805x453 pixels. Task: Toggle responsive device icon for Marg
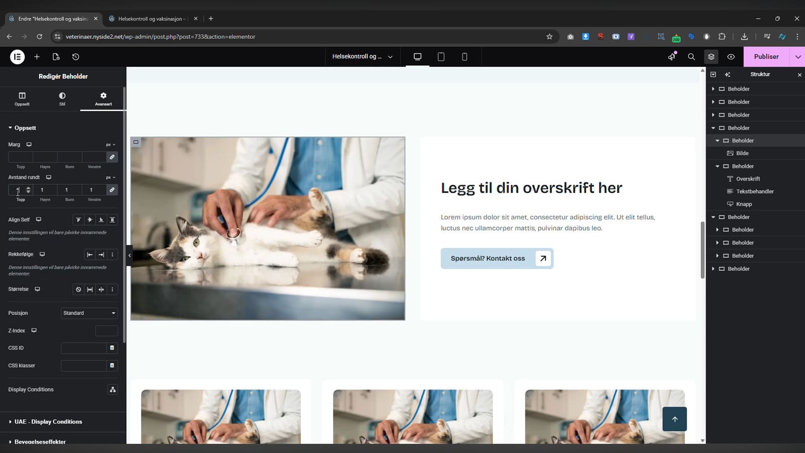tap(29, 144)
